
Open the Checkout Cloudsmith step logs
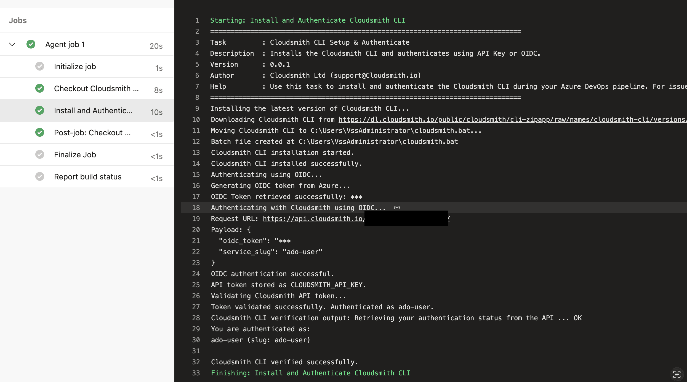96,88
